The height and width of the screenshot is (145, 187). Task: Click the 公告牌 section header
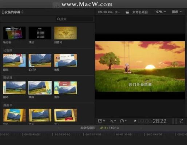(8, 50)
